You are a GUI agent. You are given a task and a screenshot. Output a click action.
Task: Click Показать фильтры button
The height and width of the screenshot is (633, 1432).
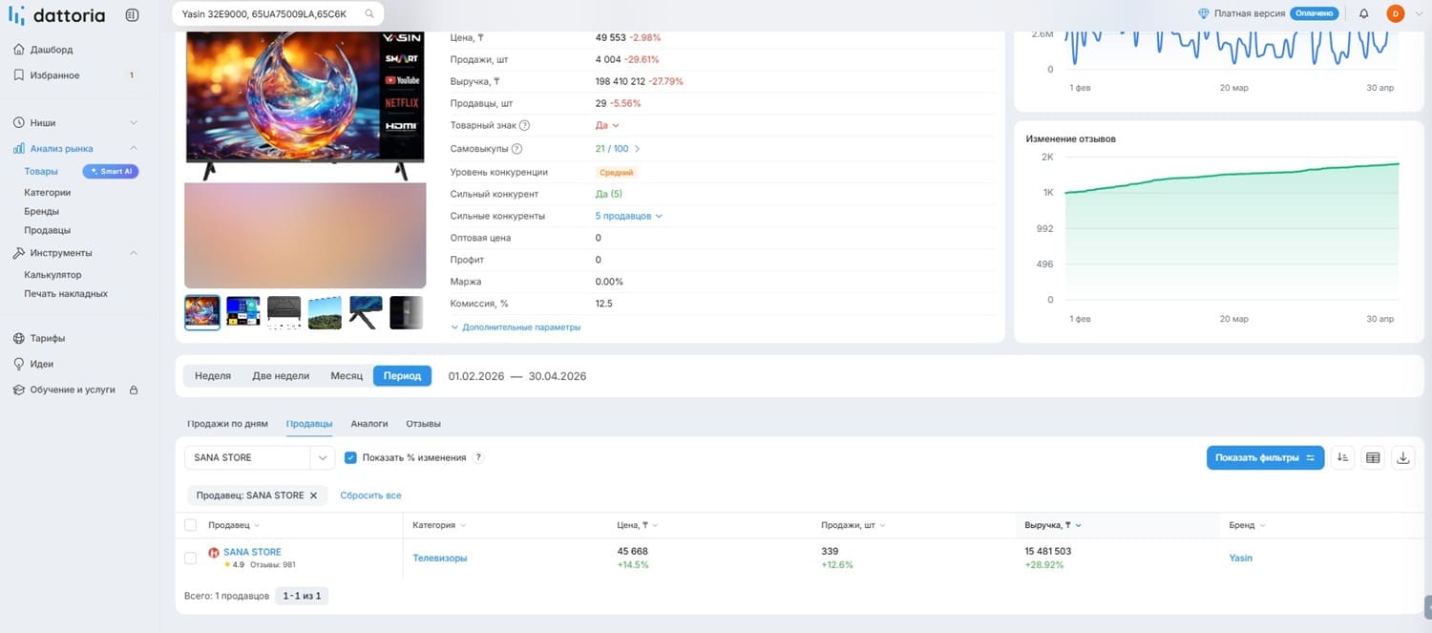(x=1265, y=457)
